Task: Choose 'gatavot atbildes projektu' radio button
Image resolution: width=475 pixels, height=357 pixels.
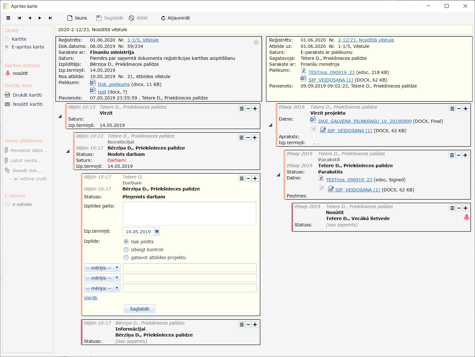Action: point(126,258)
